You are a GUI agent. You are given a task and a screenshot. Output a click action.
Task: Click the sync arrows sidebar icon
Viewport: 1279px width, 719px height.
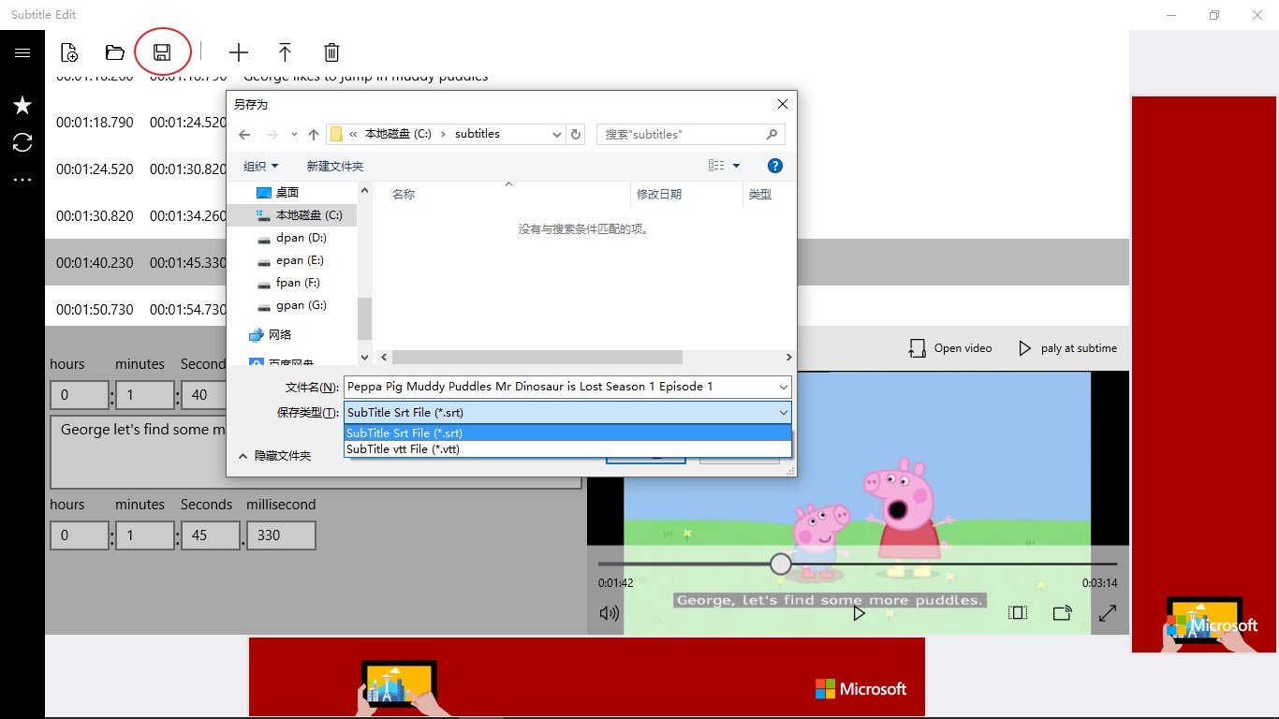(x=22, y=142)
